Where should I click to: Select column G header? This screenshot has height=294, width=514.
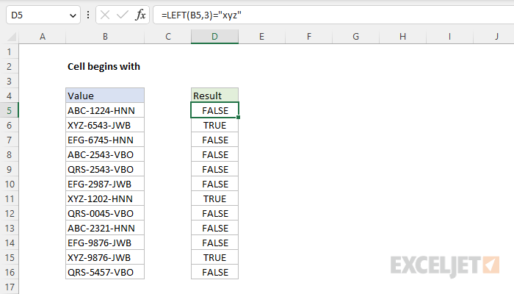click(355, 37)
